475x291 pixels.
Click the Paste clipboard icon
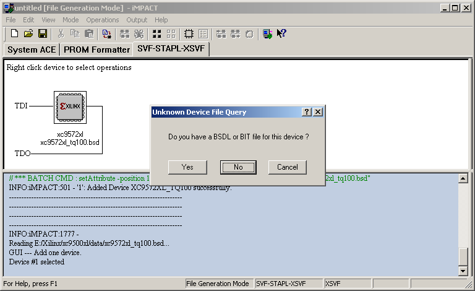(89, 33)
